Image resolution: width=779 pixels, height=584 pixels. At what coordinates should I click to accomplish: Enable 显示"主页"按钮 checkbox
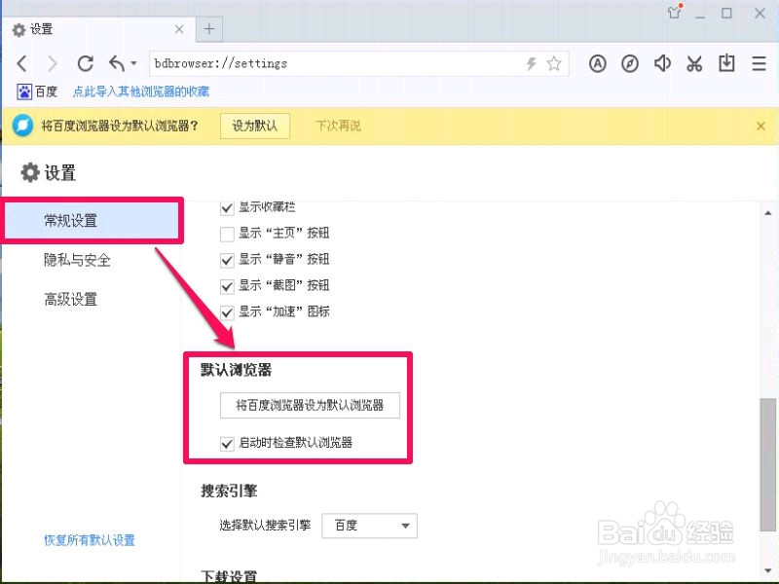tap(226, 234)
